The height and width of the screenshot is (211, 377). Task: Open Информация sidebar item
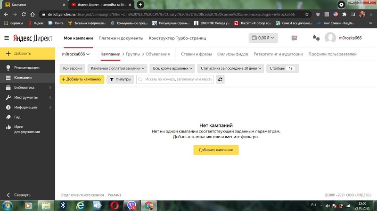(25, 107)
